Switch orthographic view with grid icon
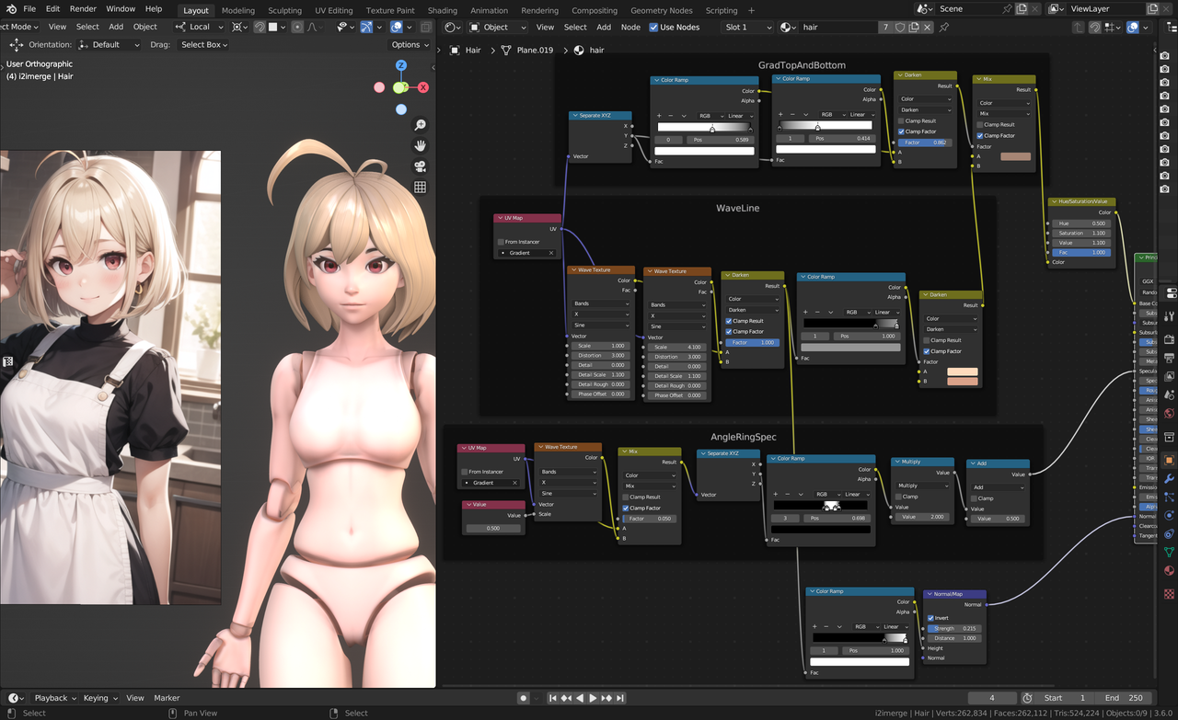The width and height of the screenshot is (1178, 720). (x=420, y=187)
